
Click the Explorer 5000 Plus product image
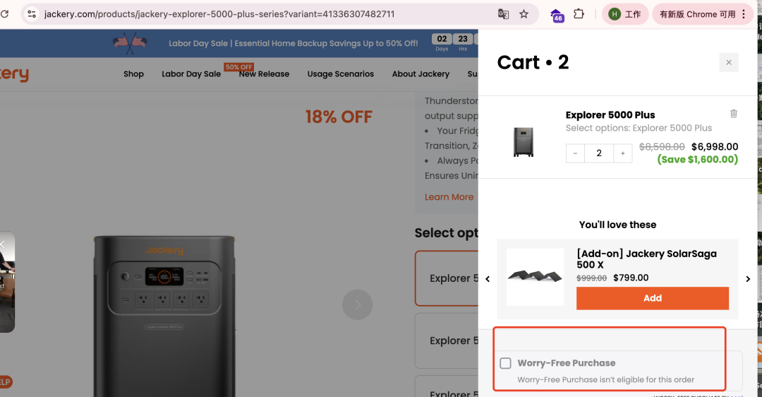point(164,316)
